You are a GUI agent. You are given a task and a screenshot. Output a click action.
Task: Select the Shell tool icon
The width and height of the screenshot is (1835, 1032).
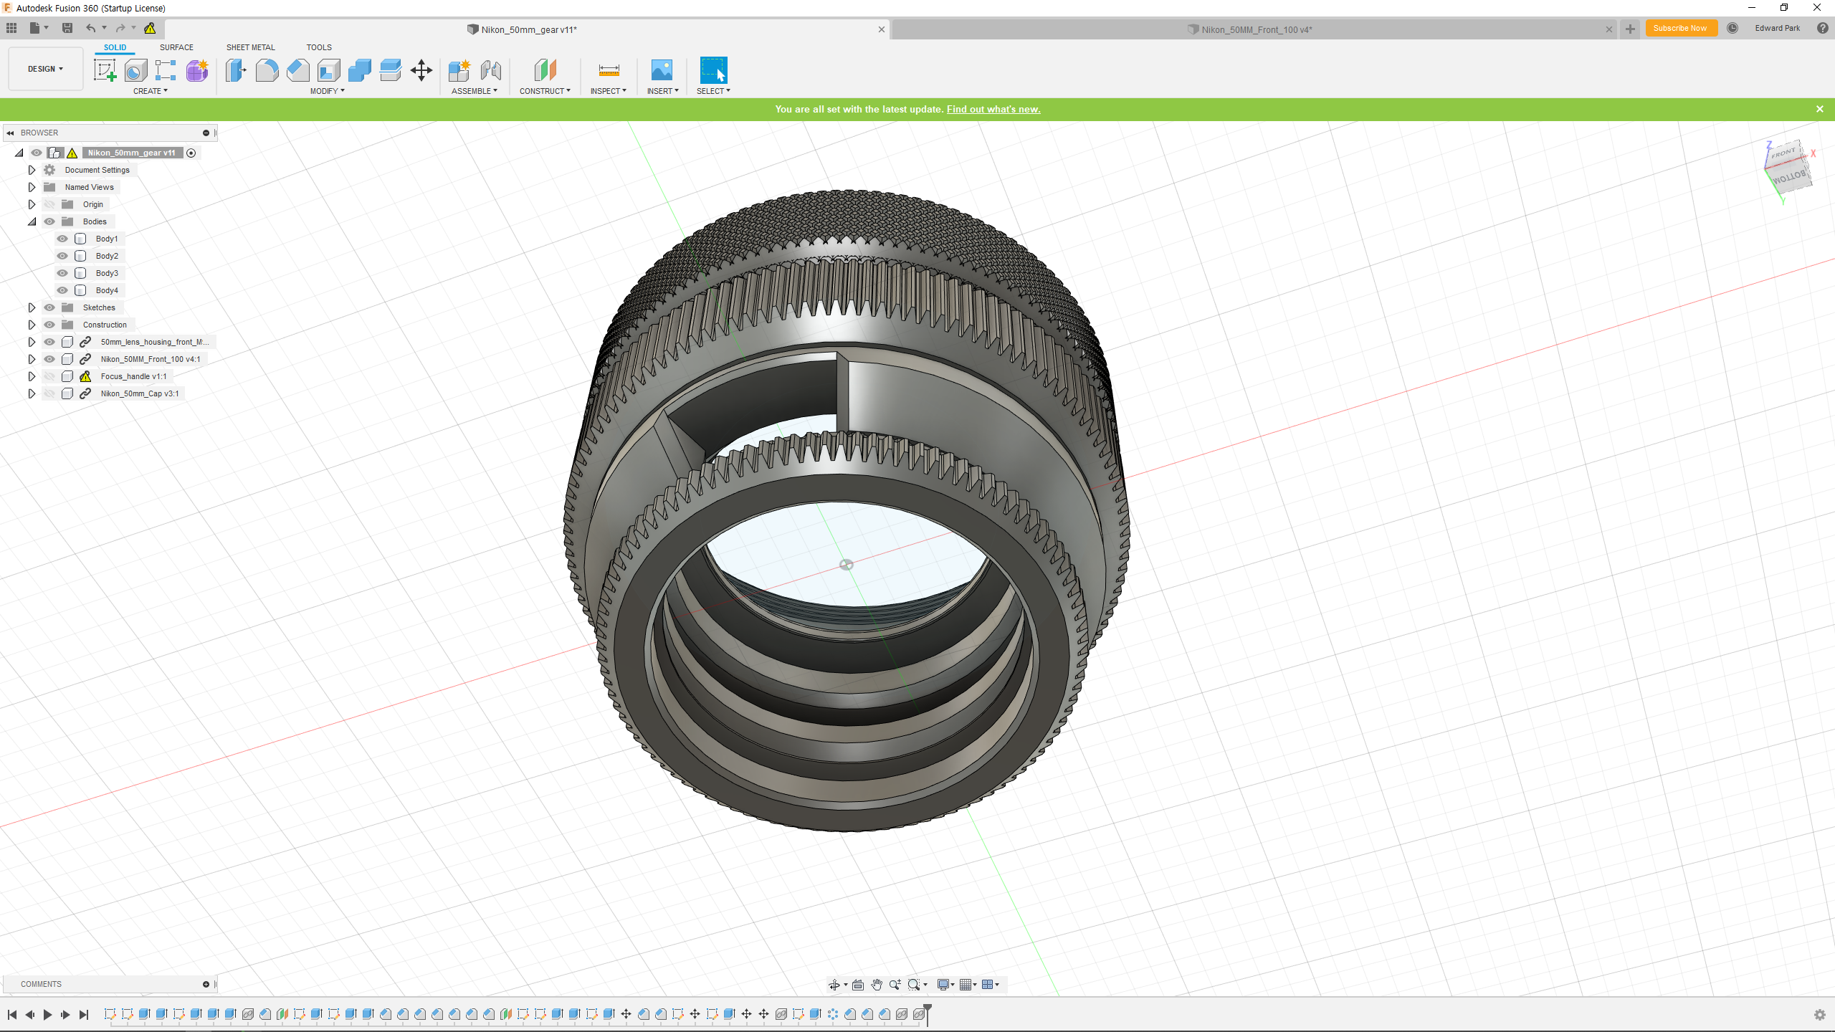(329, 70)
